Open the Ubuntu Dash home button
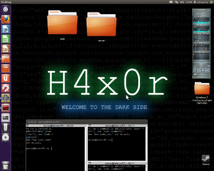 tap(6, 9)
